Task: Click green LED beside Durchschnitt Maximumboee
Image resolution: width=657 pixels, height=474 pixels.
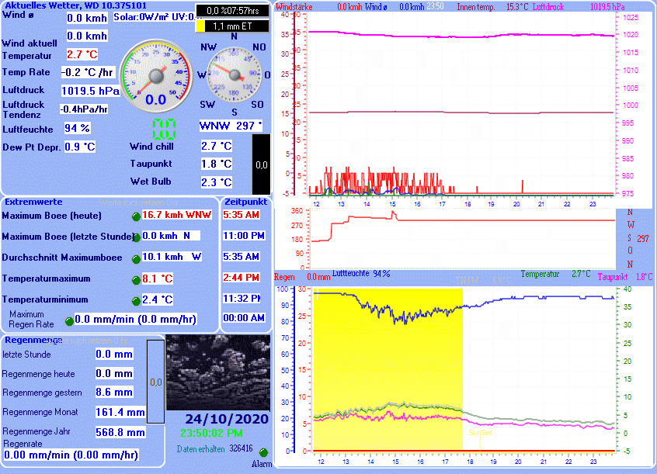Action: click(136, 258)
